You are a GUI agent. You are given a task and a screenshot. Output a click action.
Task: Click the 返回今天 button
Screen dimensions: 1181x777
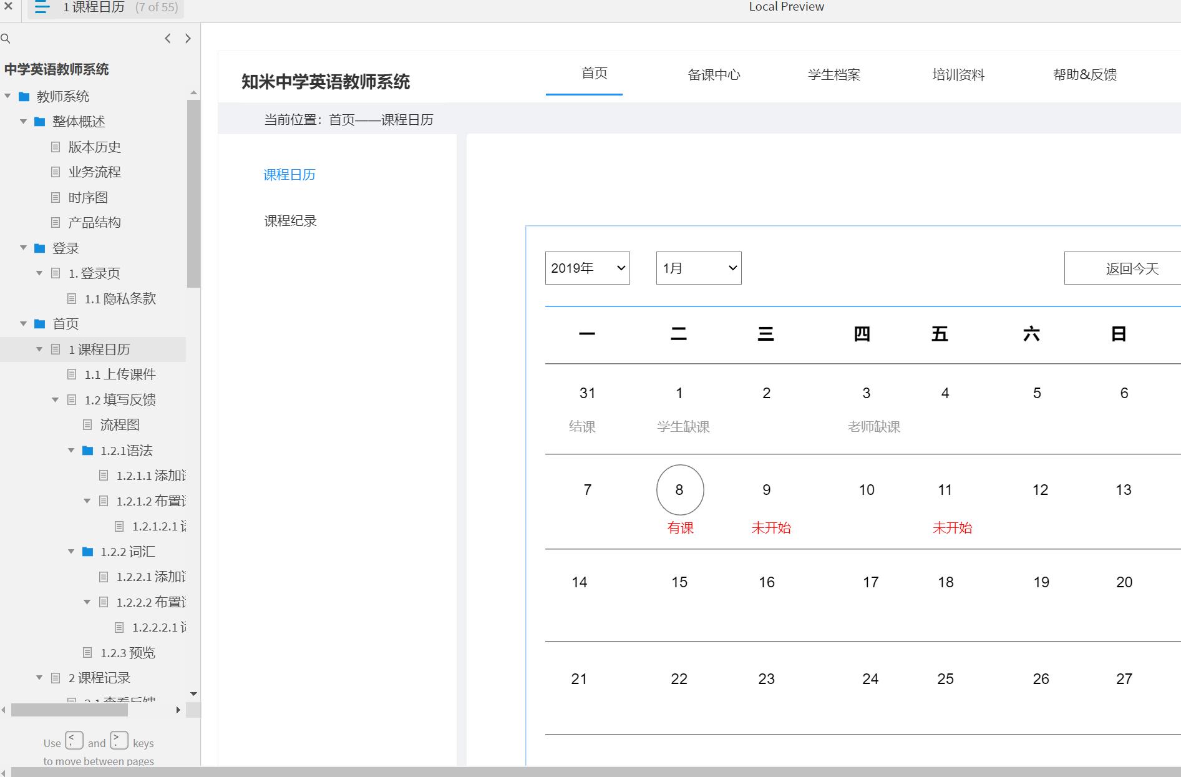1123,268
